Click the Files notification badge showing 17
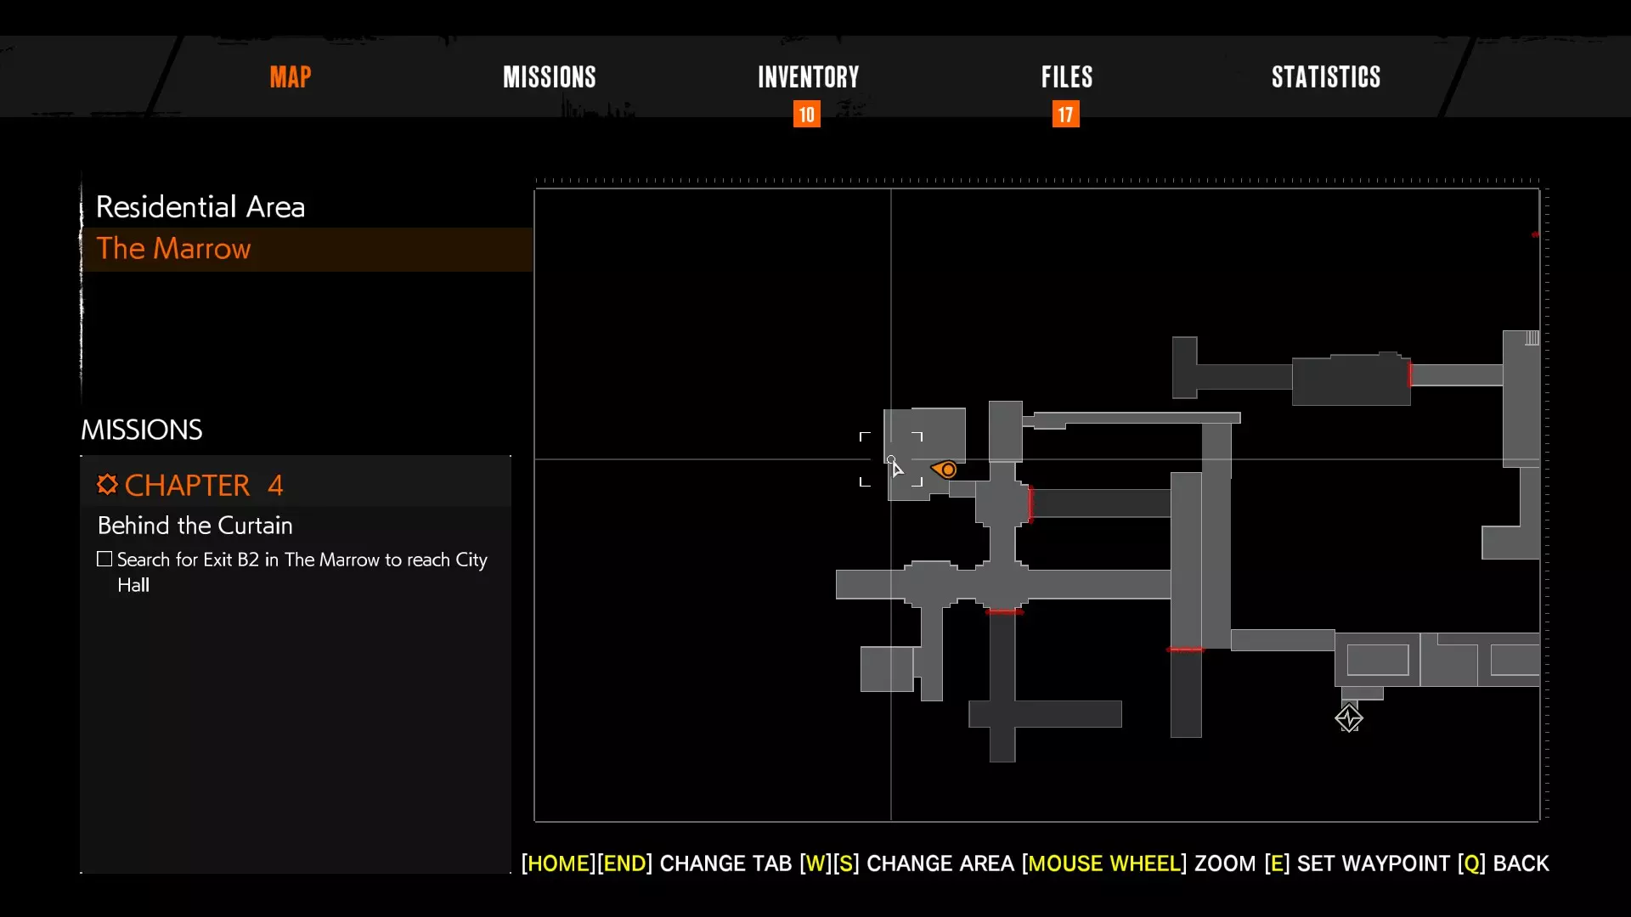Image resolution: width=1631 pixels, height=917 pixels. click(1065, 115)
